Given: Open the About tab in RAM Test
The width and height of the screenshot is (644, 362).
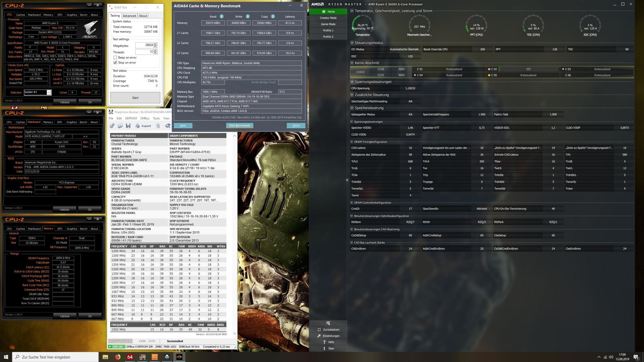Looking at the screenshot, I should pos(143,16).
